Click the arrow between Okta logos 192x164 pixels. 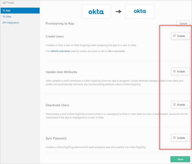coord(119,12)
